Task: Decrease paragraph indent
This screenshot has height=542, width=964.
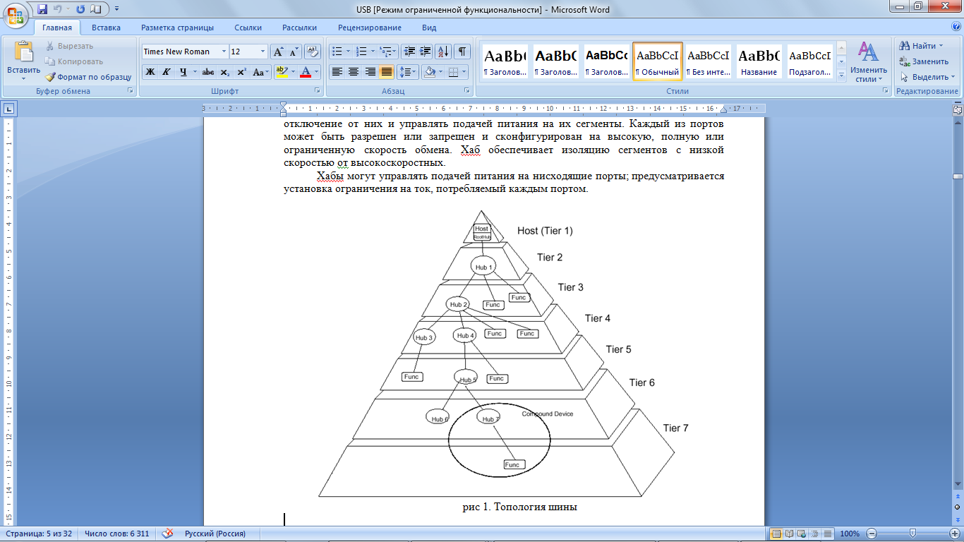Action: click(409, 52)
